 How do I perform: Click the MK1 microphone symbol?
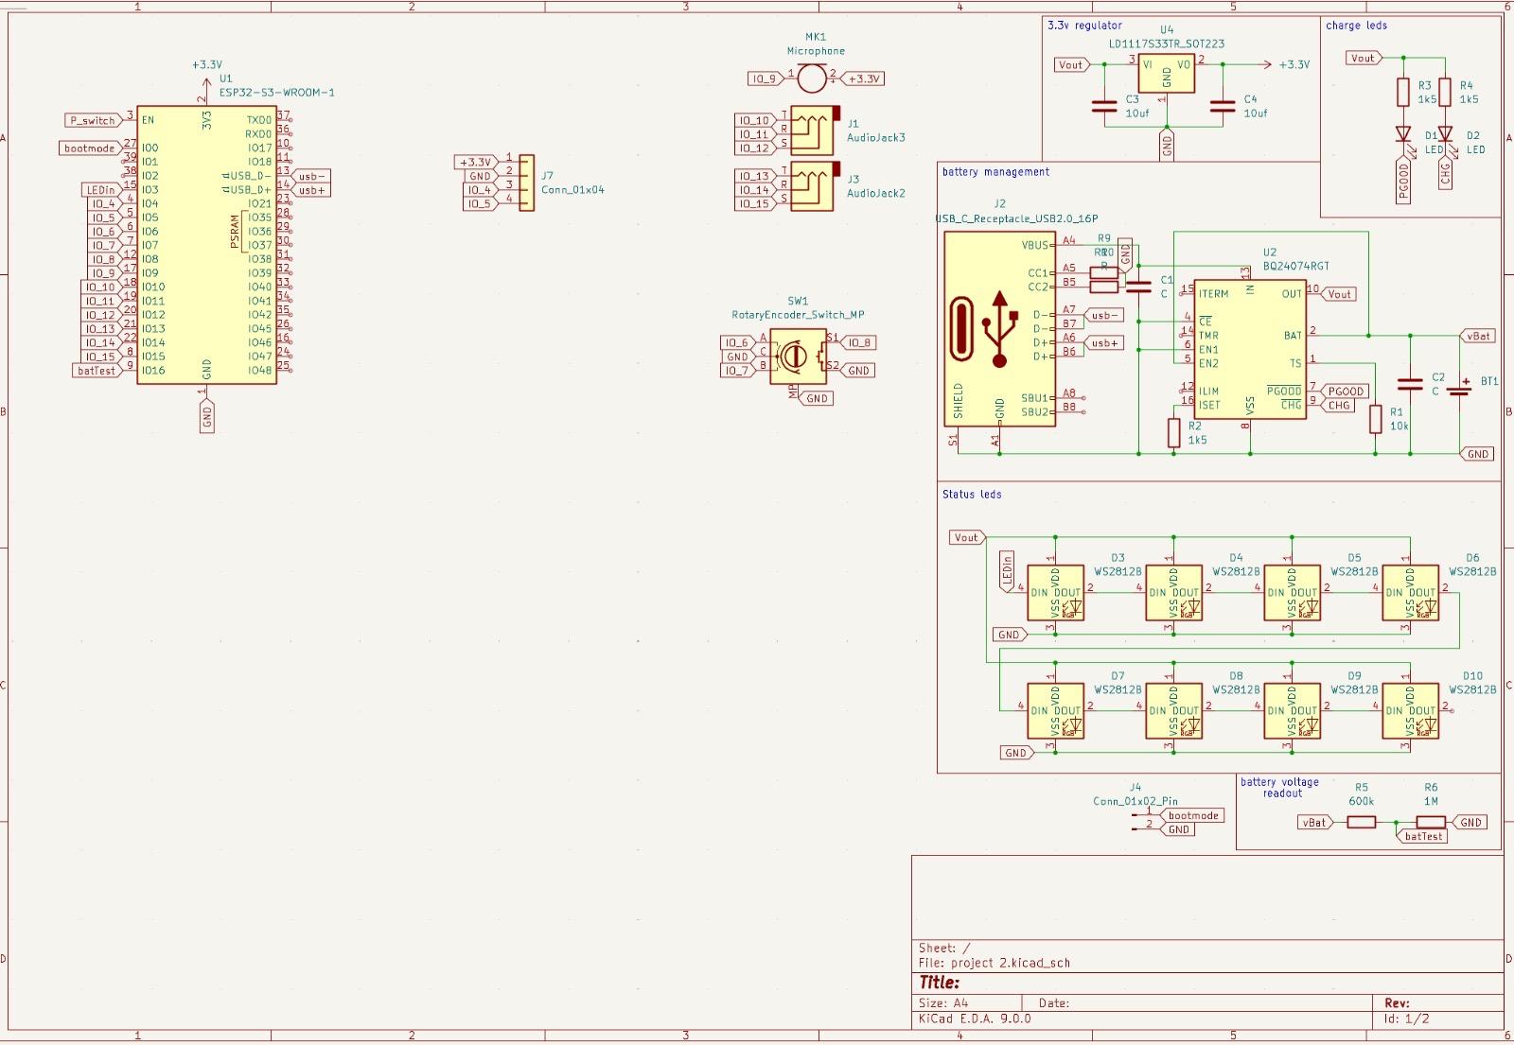[x=811, y=78]
